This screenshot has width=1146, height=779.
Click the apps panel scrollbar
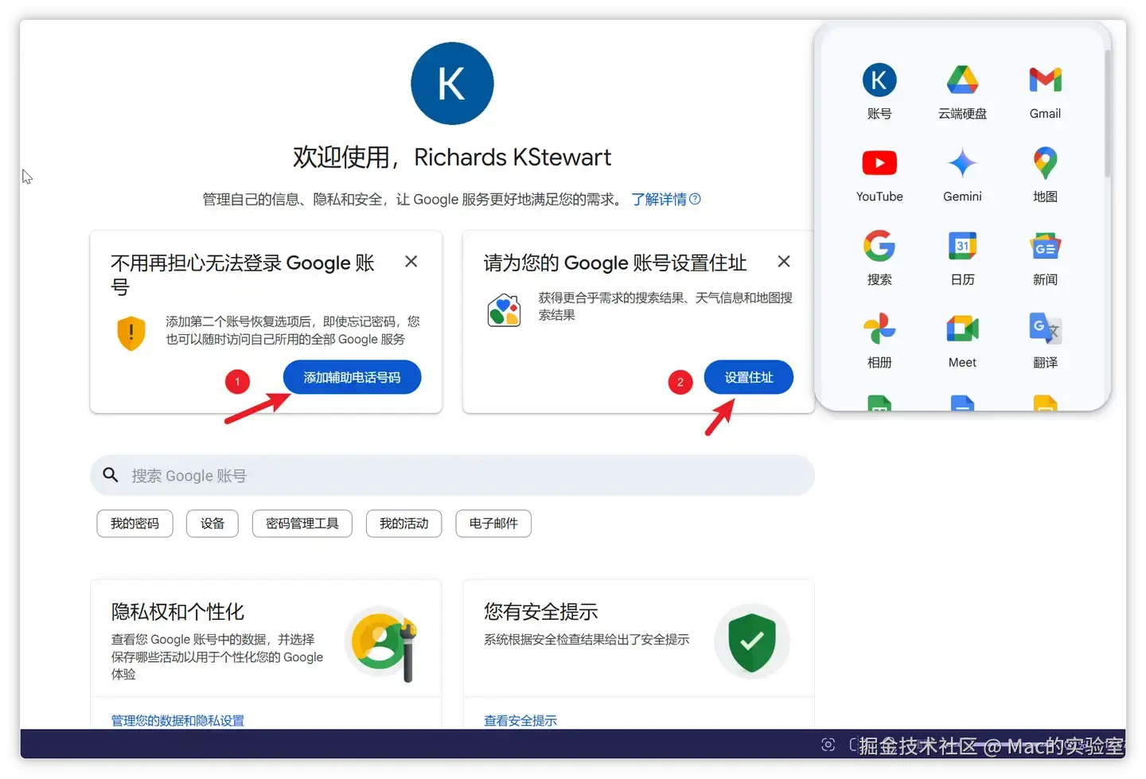(1107, 113)
